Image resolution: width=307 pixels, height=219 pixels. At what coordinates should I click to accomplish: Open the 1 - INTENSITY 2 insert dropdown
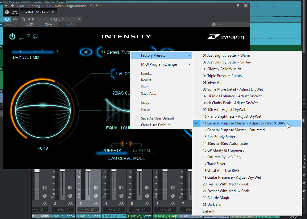(38, 12)
